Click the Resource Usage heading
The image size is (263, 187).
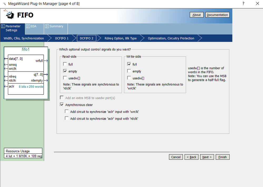[x=18, y=151]
